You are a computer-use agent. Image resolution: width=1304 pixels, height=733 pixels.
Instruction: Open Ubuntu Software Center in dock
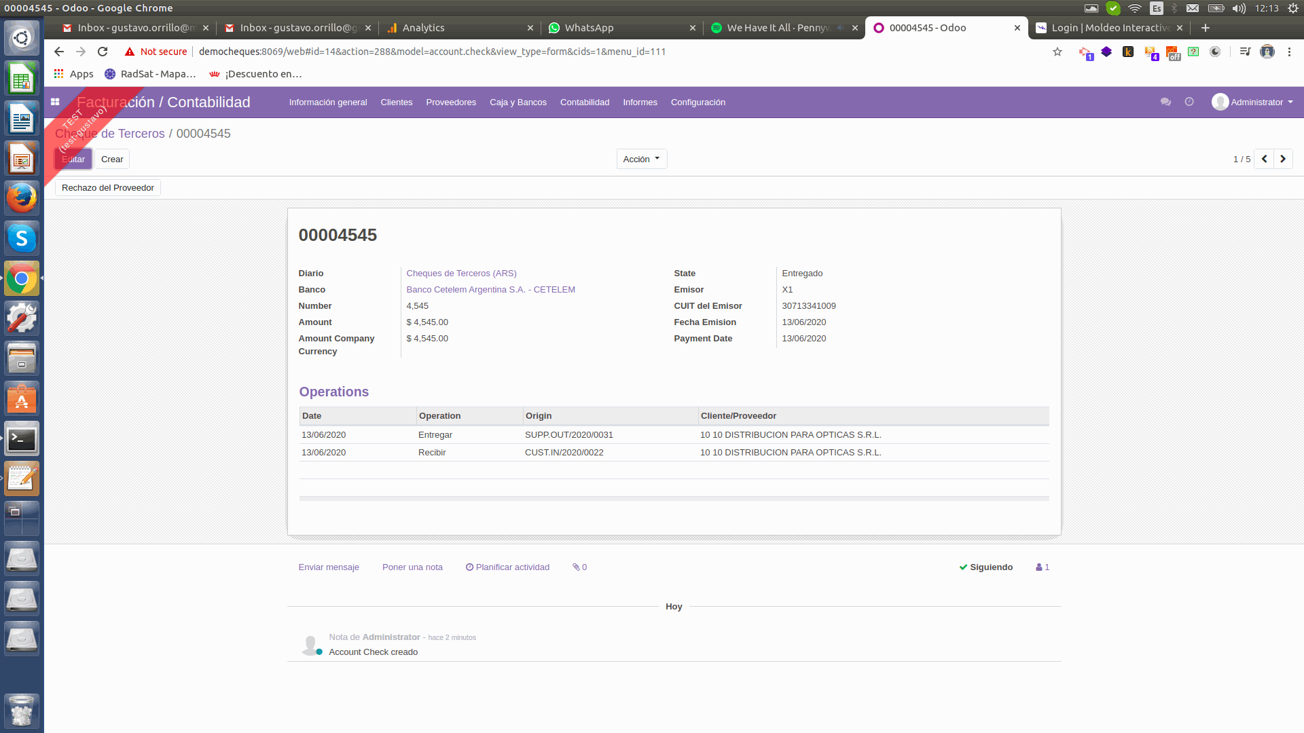pos(22,399)
